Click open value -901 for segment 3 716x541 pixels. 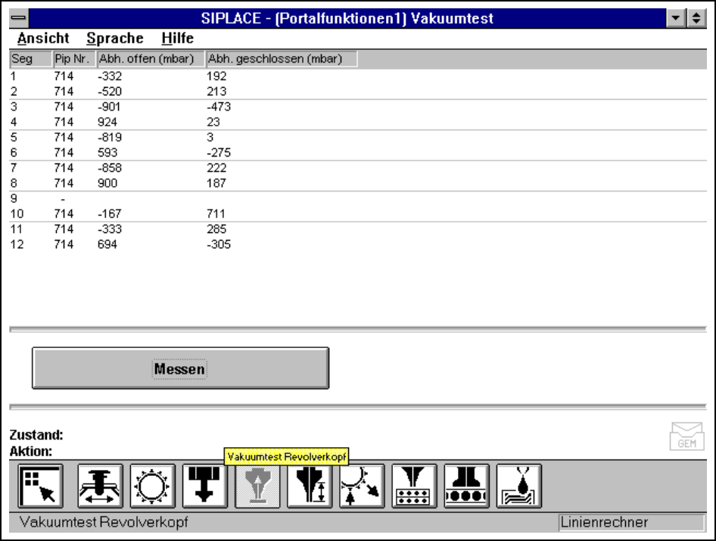click(x=109, y=107)
